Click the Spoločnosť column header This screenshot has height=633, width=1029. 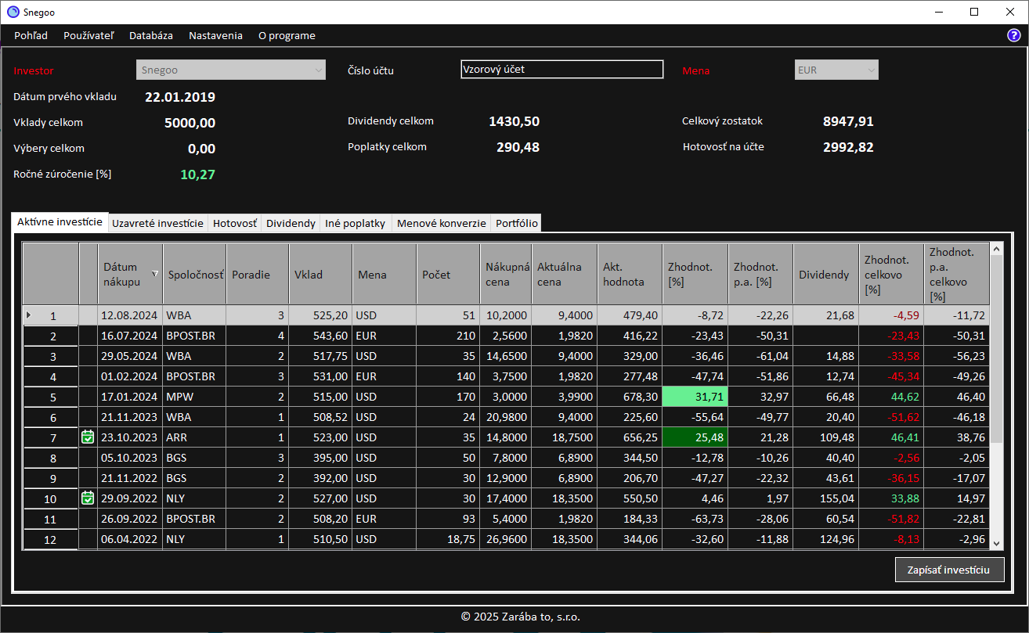coord(195,274)
